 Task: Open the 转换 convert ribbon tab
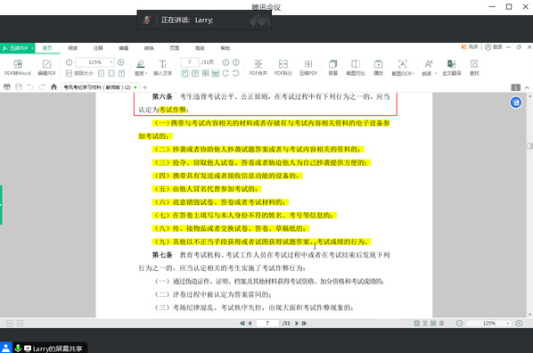149,48
